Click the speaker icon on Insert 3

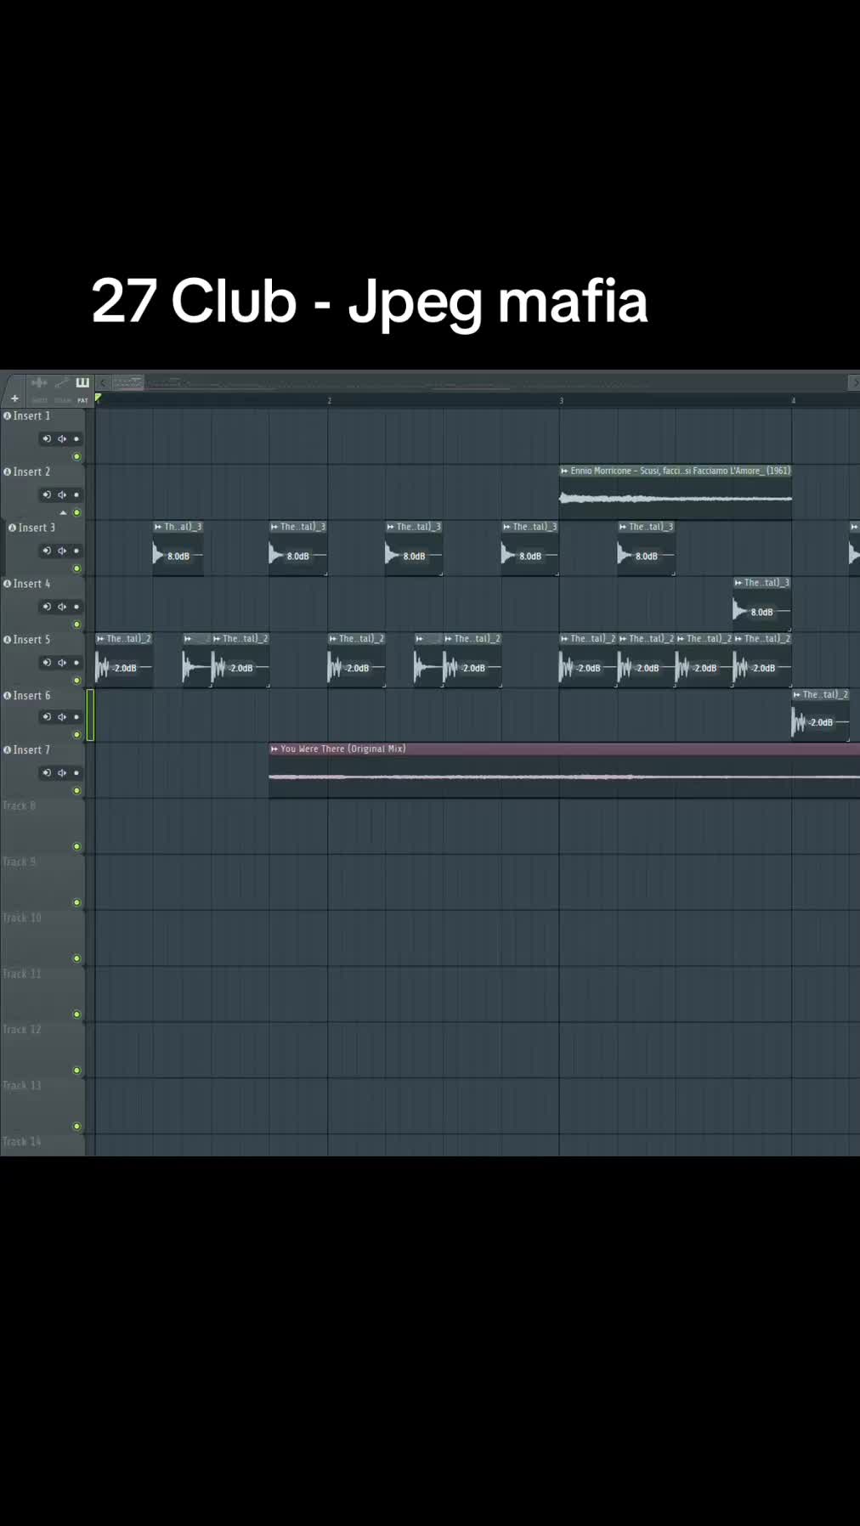point(62,551)
